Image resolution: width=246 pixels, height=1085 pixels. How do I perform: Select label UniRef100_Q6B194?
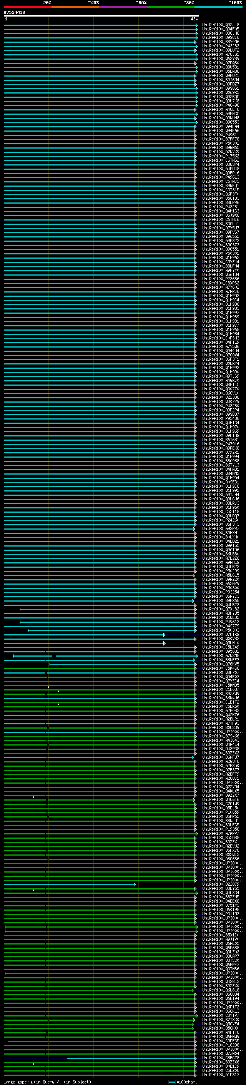pos(220,999)
